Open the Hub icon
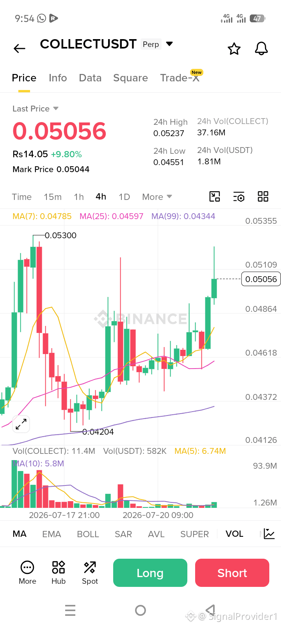Viewport: 281px width, 626px height. [x=59, y=573]
